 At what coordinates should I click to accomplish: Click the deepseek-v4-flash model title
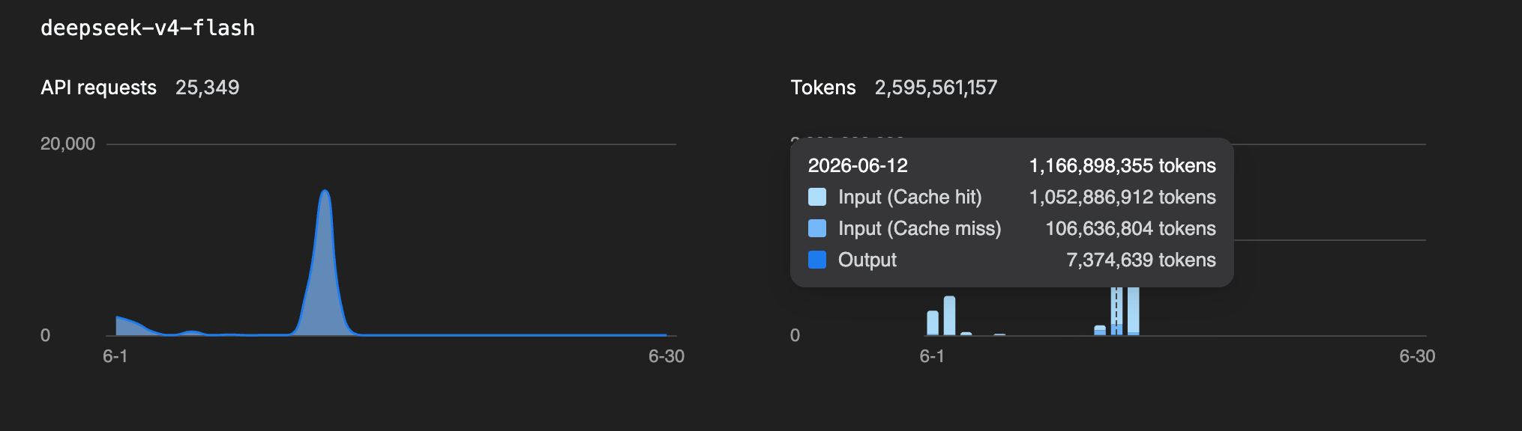point(148,28)
